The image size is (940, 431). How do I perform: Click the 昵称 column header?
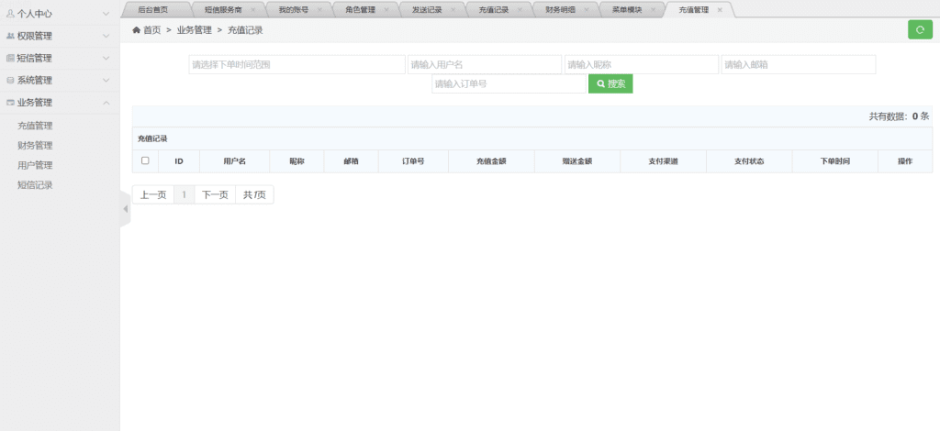tap(297, 161)
